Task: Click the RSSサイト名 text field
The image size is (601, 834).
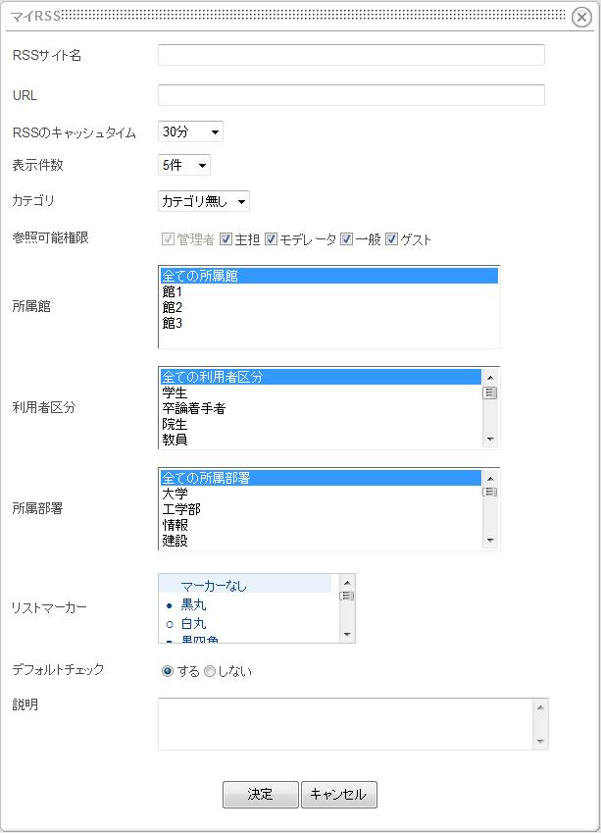Action: (351, 55)
